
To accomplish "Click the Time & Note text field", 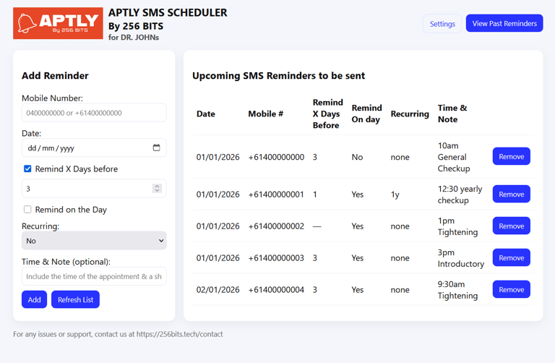I will 94,276.
